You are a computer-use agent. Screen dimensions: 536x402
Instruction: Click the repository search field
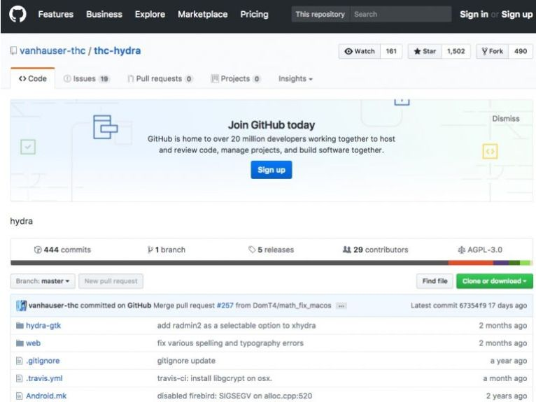pos(400,15)
